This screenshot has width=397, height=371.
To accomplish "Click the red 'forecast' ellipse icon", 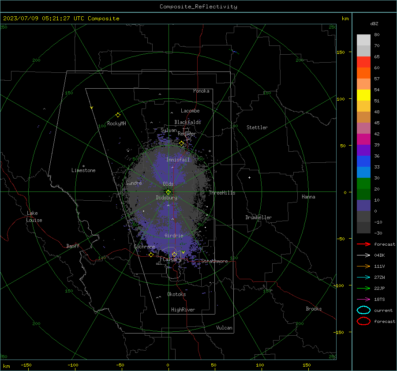I will tap(363, 321).
